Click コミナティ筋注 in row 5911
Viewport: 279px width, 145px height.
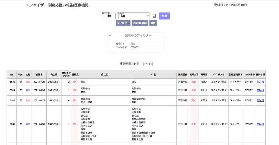click(x=219, y=100)
